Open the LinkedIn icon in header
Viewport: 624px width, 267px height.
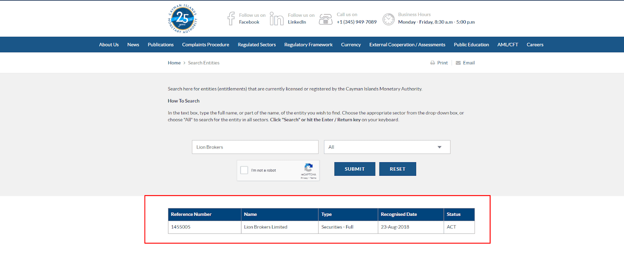[277, 18]
